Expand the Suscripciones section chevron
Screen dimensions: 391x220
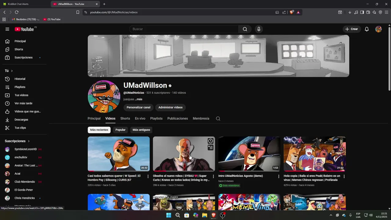pos(29,141)
